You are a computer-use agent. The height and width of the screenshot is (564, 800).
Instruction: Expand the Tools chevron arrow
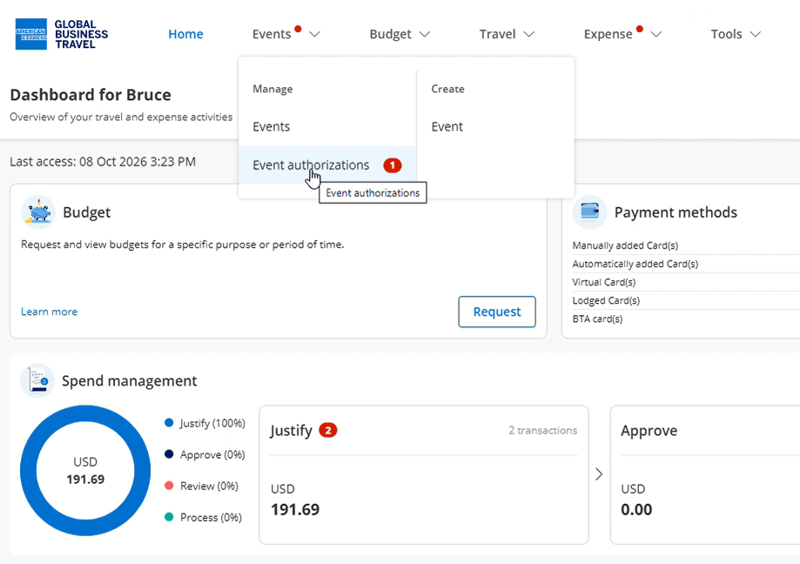tap(756, 34)
